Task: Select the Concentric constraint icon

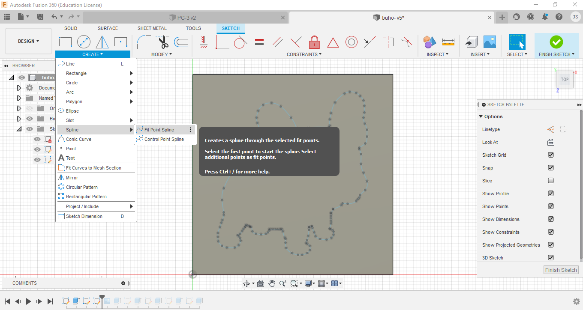Action: [352, 42]
